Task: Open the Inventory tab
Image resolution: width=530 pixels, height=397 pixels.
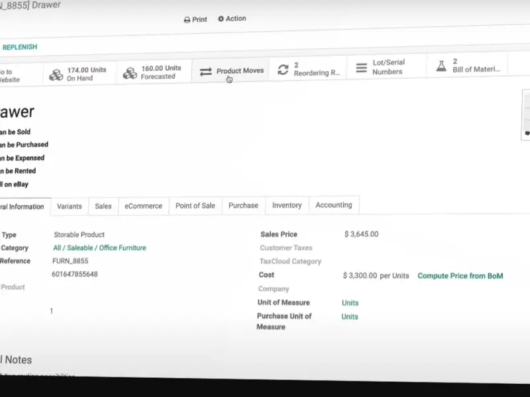Action: coord(287,205)
